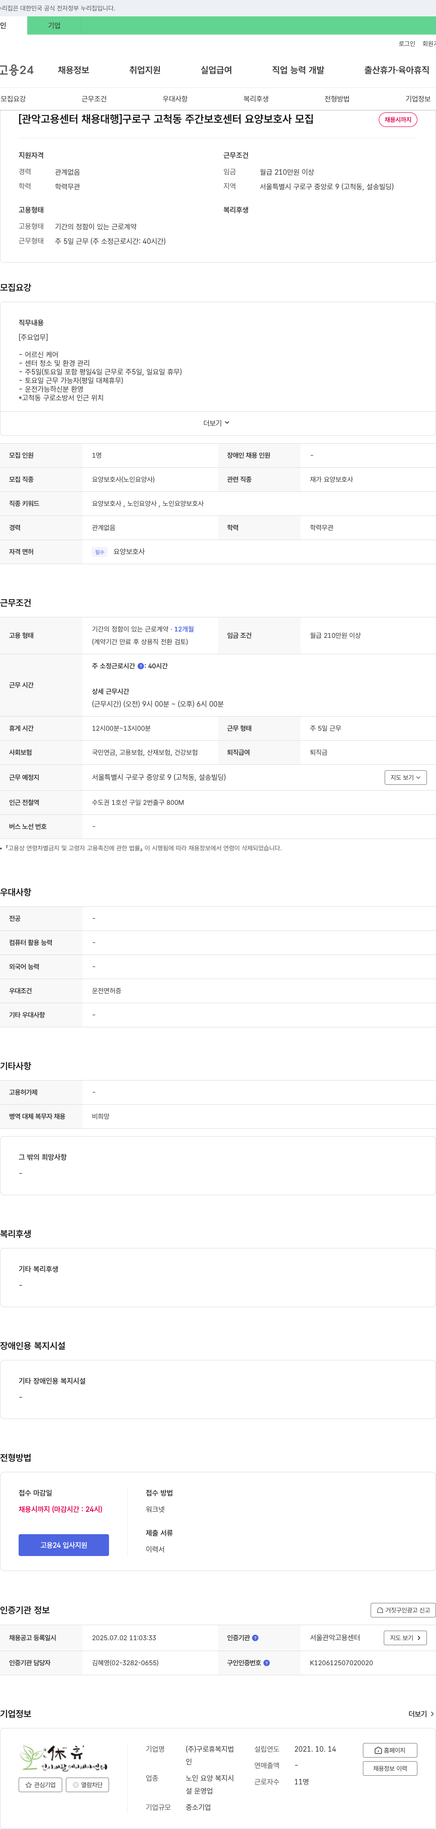This screenshot has height=1829, width=436.
Task: Jump to the 근무조건 section tab
Action: [x=94, y=99]
